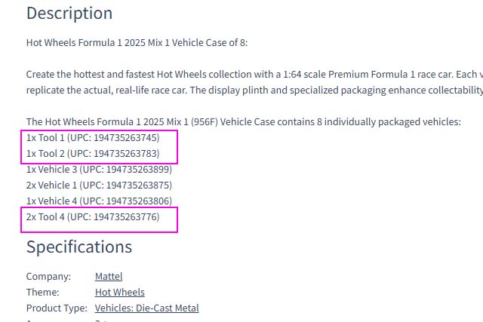Click the 1x Tool 1 UPC line

tap(93, 137)
